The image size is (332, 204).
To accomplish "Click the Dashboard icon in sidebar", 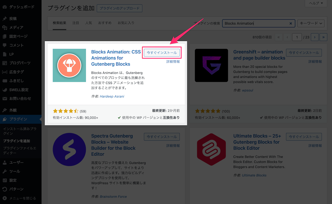I will [x=5, y=7].
